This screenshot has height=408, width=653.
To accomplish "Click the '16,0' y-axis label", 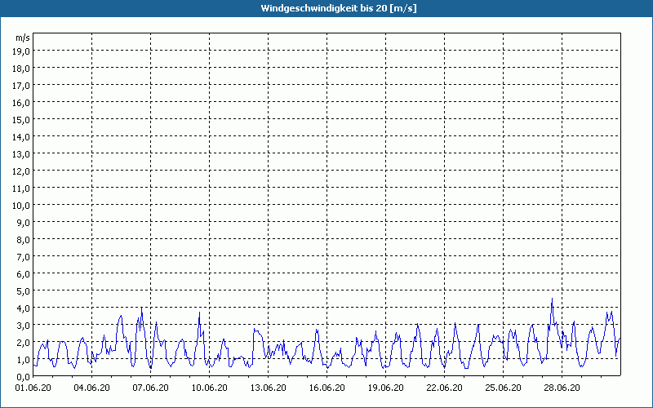I will tap(21, 103).
